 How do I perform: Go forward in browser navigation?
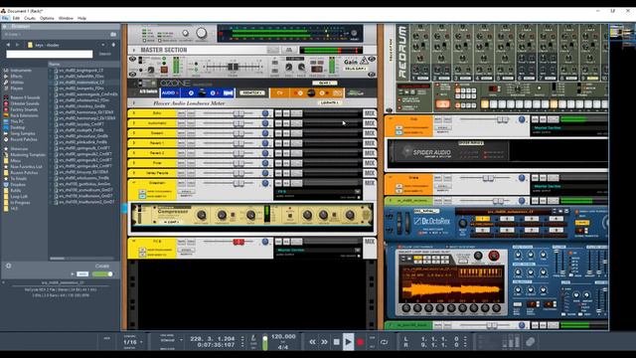(17, 45)
